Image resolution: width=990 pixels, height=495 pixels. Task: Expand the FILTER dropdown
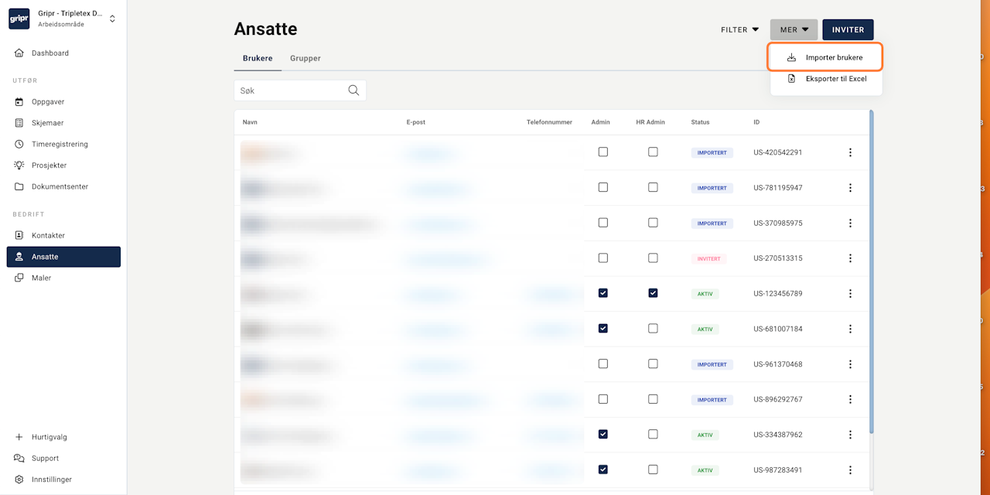pos(739,30)
